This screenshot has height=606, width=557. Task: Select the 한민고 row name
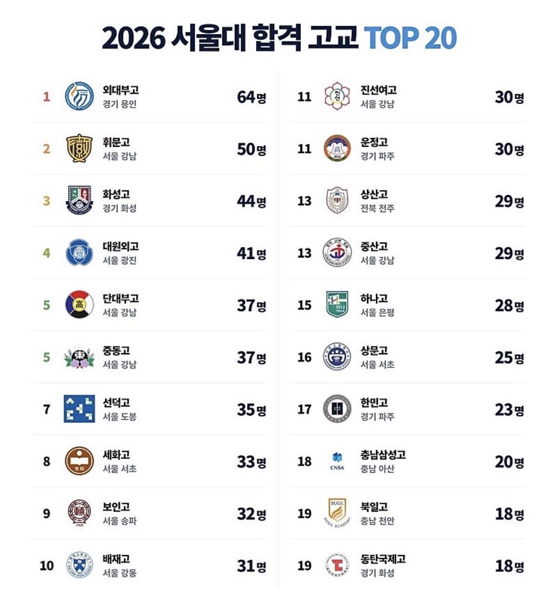[374, 403]
